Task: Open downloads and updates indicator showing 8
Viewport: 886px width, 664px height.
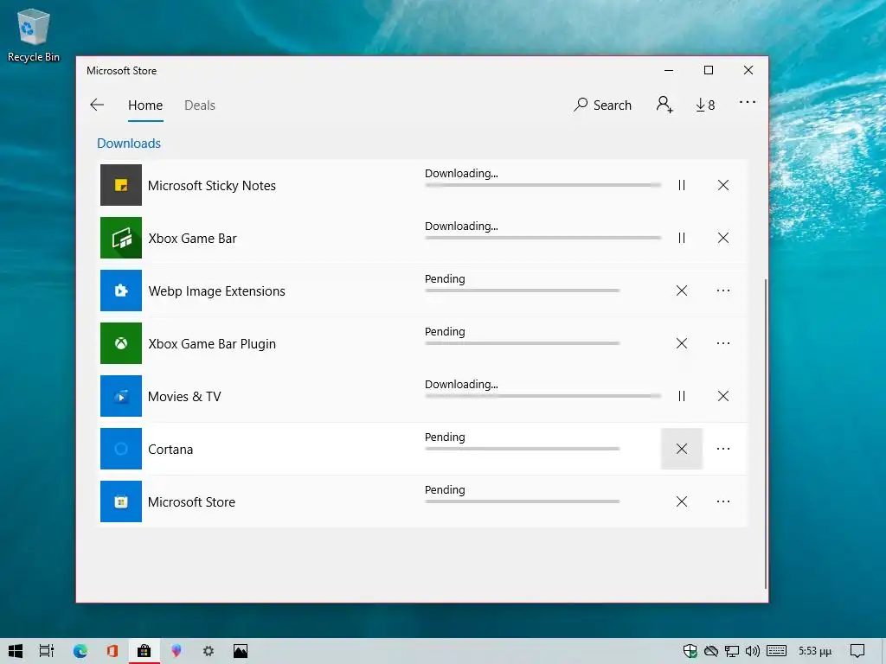Action: tap(705, 105)
